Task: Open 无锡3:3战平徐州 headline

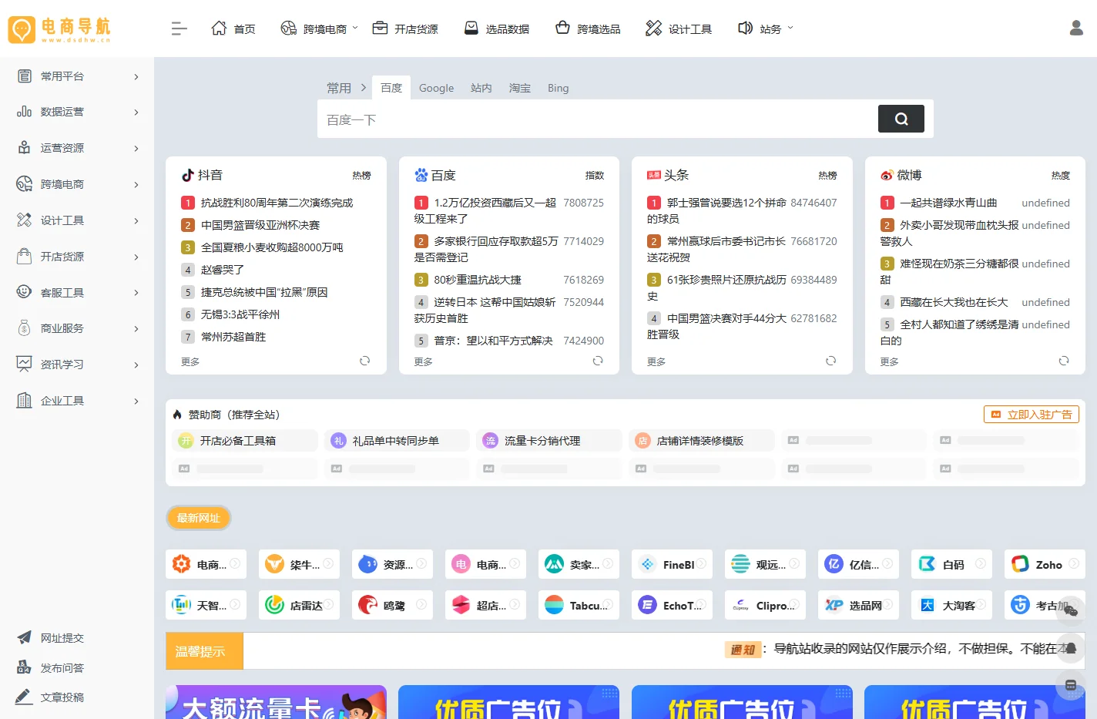Action: (240, 314)
